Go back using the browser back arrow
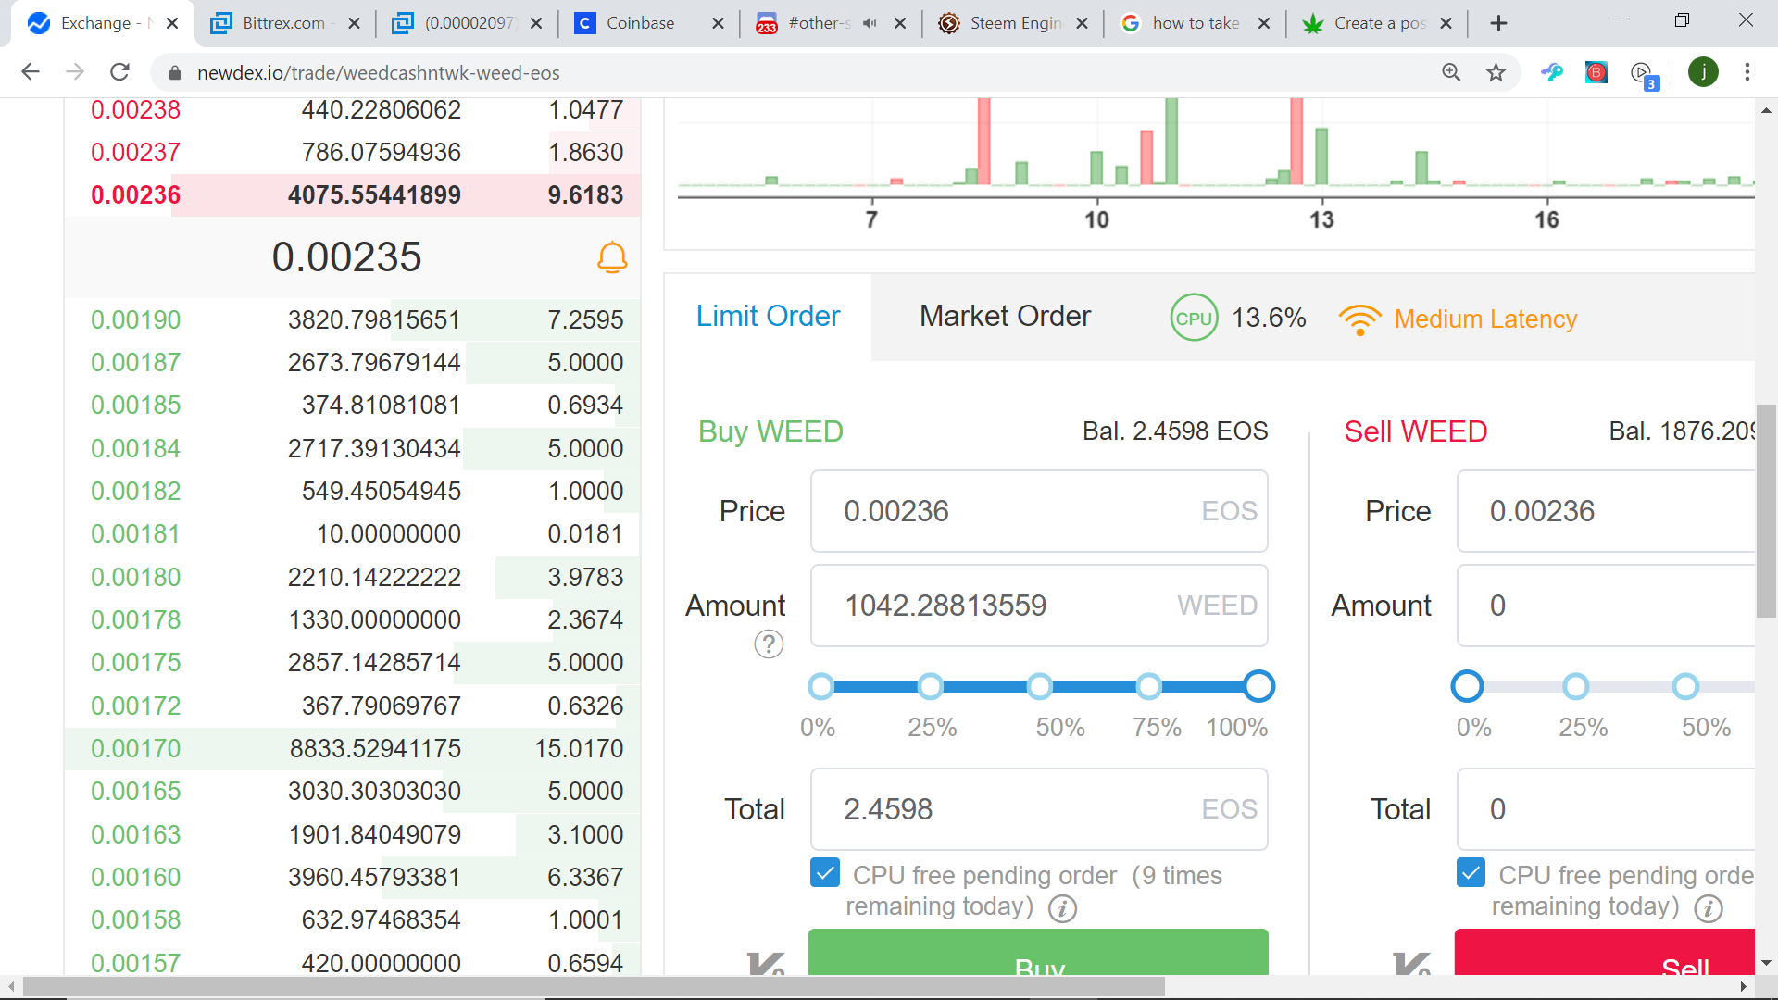 coord(31,72)
